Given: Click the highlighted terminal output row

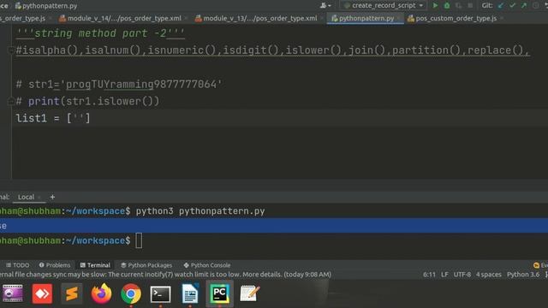Looking at the screenshot, I should [274, 226].
